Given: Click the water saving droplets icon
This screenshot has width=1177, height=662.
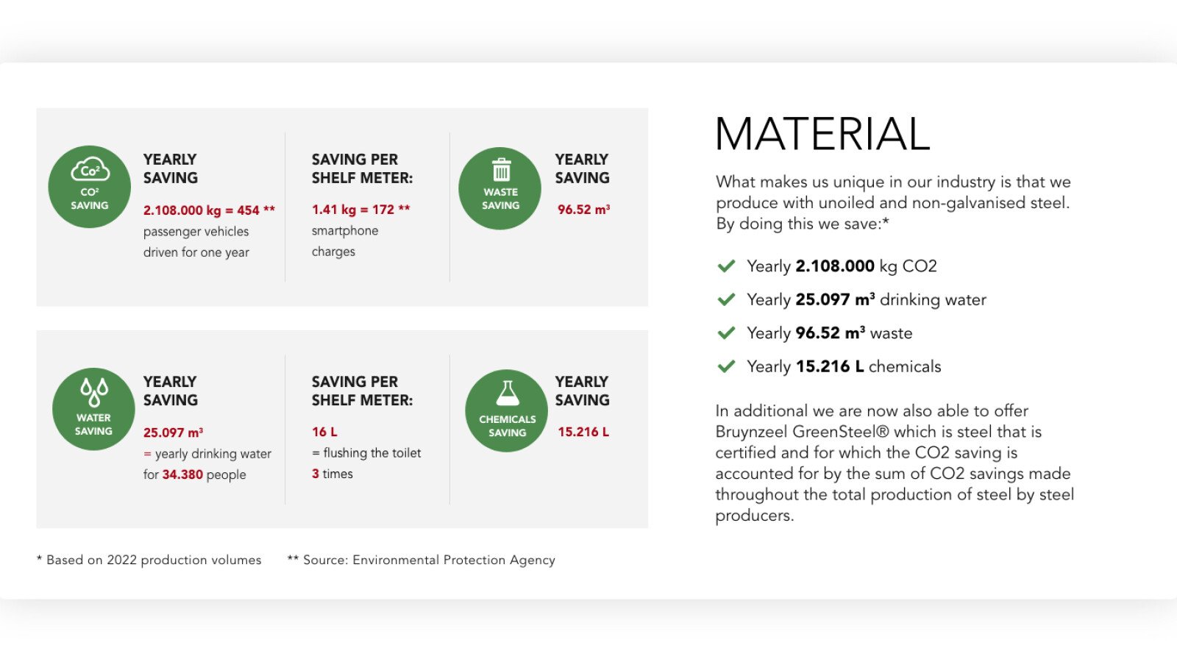Looking at the screenshot, I should pos(93,392).
